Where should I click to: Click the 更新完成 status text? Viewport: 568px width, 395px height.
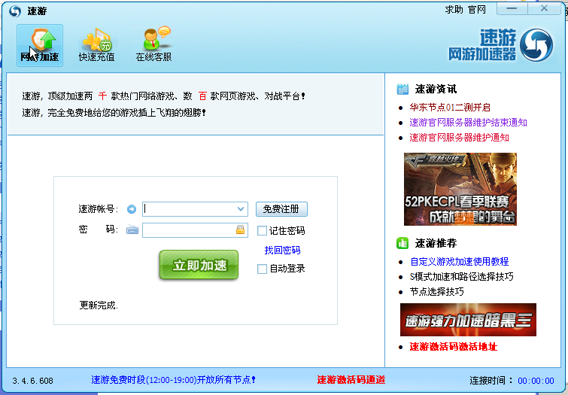coord(99,305)
